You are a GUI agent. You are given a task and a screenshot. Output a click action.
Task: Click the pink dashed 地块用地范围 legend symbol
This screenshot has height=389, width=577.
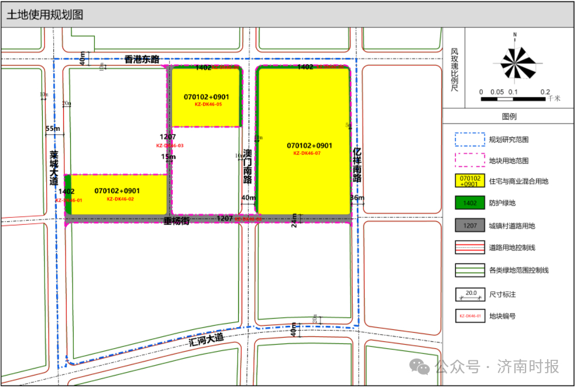[x=470, y=160]
